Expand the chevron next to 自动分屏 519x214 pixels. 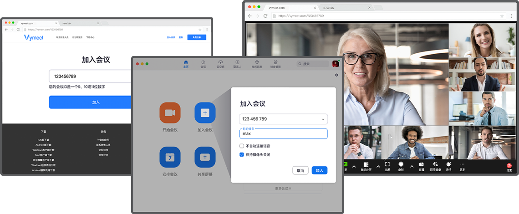tap(378, 166)
